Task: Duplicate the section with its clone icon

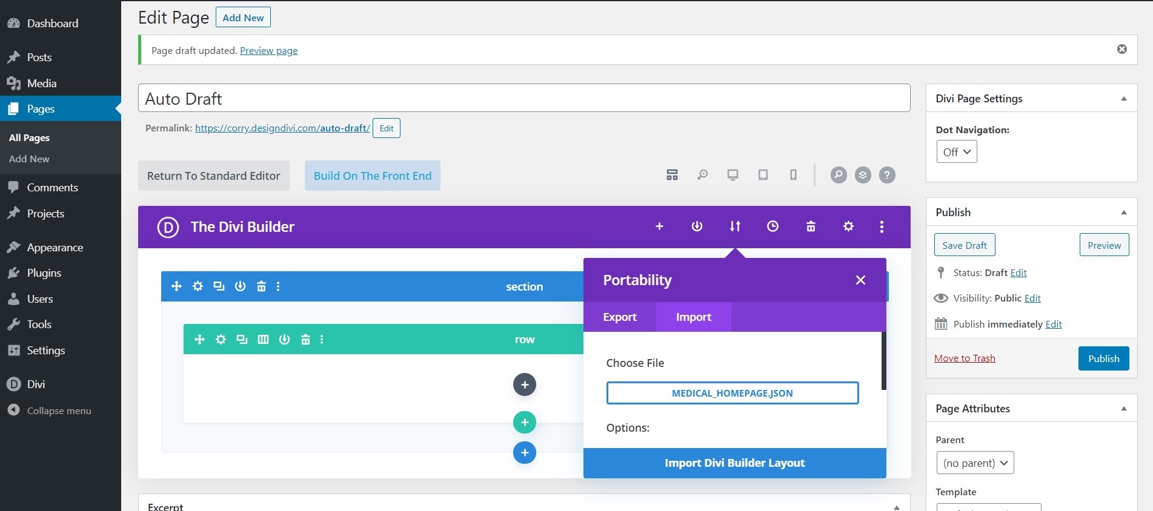Action: pos(219,286)
